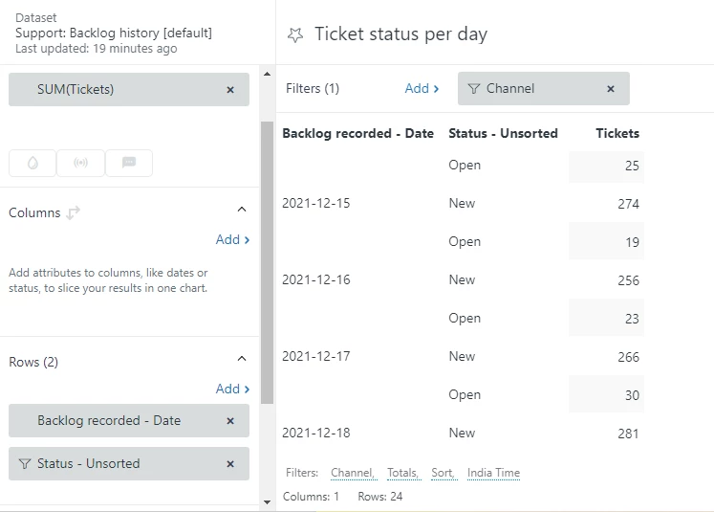Viewport: 714px width, 512px height.
Task: Collapse the Rows section
Action: click(x=242, y=359)
